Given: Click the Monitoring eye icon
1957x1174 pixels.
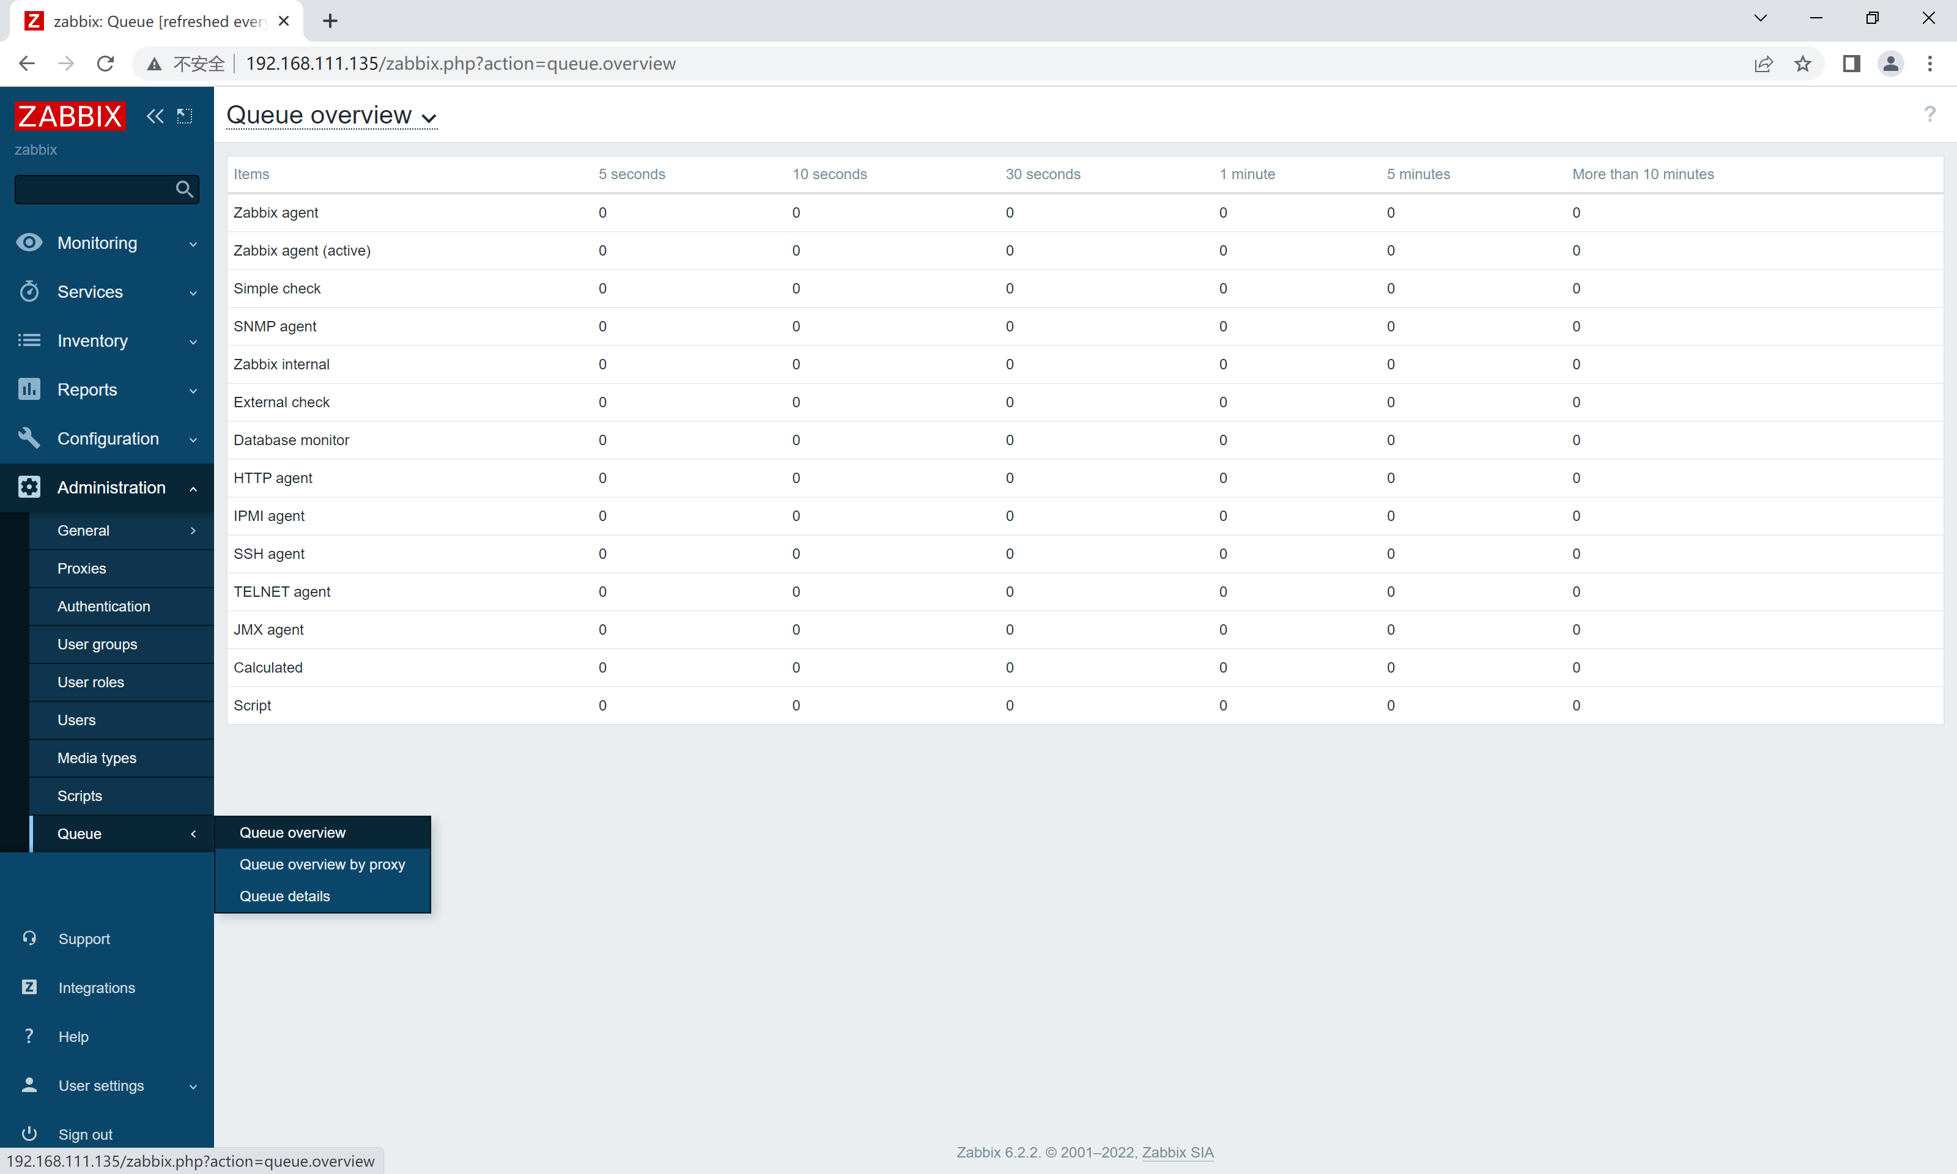Looking at the screenshot, I should pos(29,242).
